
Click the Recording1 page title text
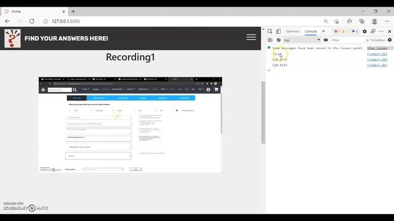131,57
